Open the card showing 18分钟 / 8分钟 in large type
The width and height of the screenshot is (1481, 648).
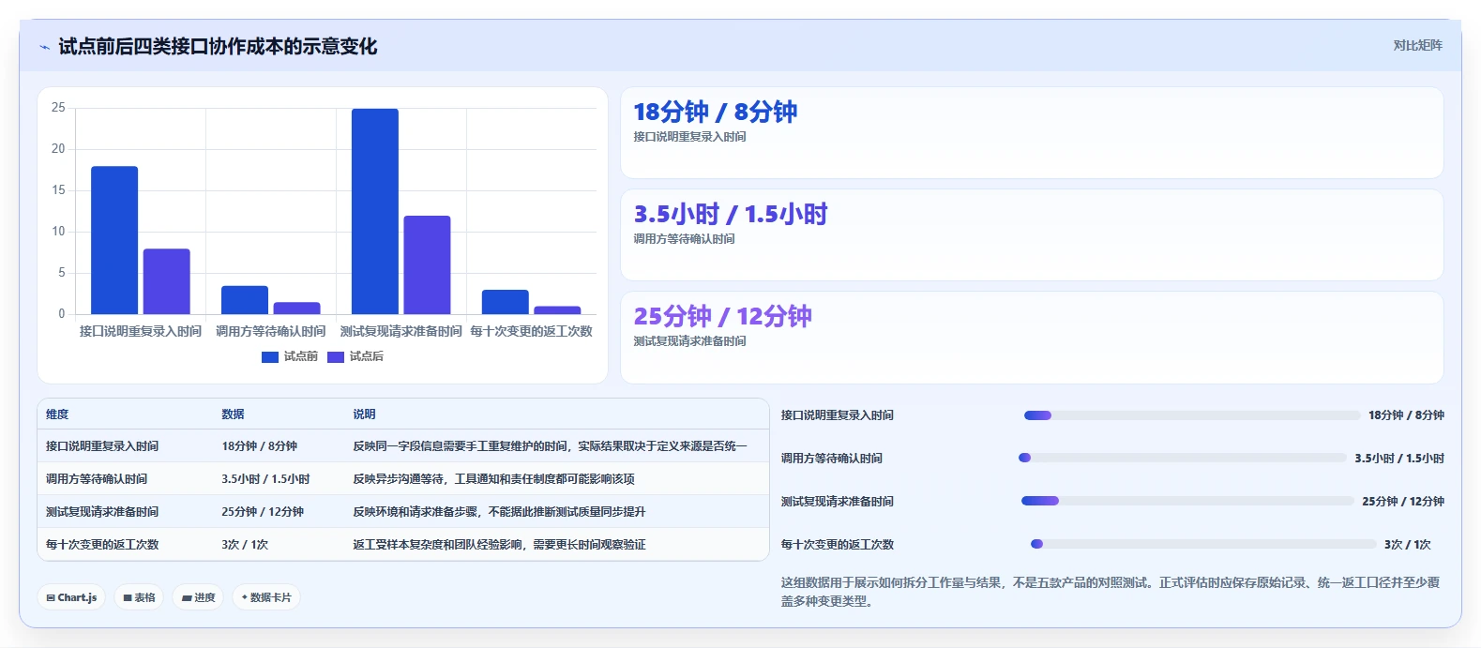pyautogui.click(x=1032, y=132)
